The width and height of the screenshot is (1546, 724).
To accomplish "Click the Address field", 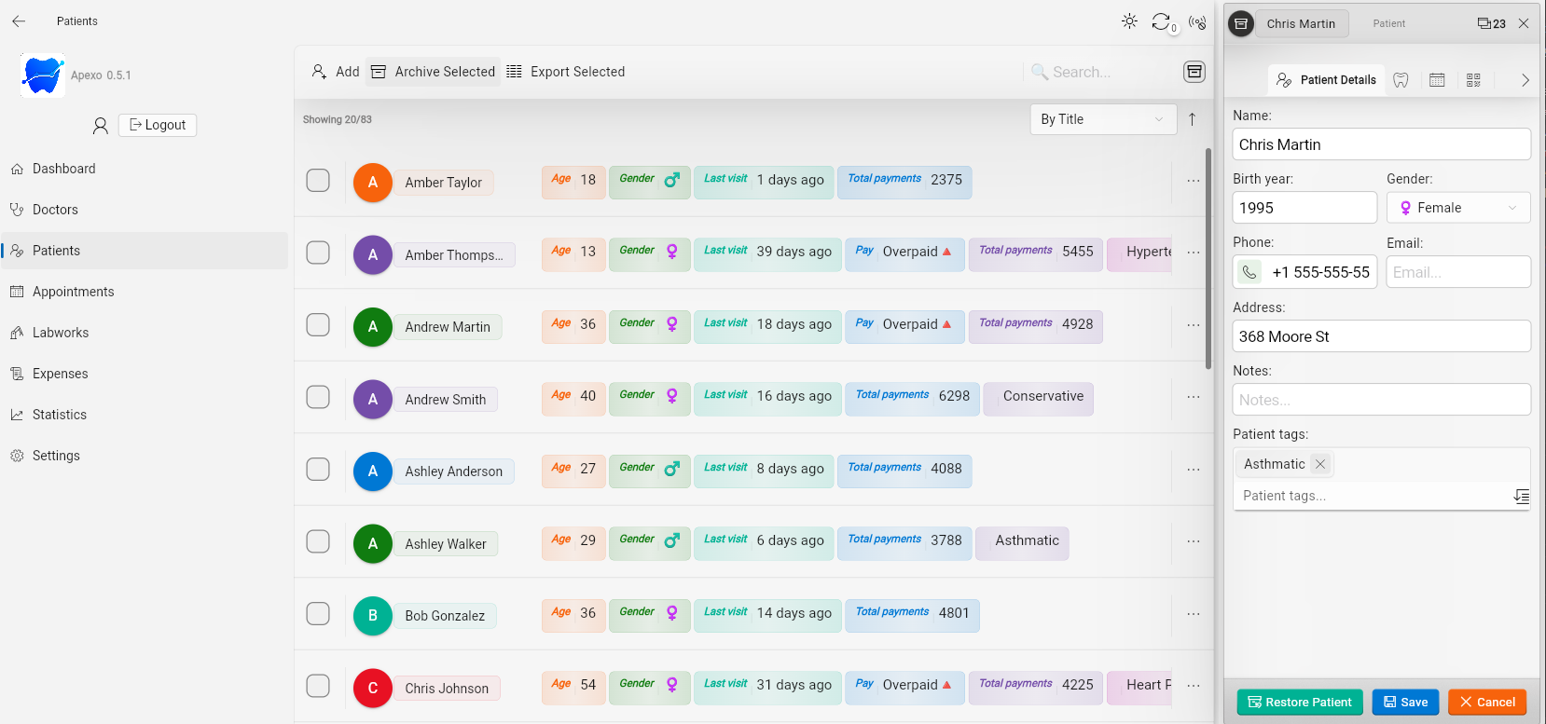I will 1382,336.
